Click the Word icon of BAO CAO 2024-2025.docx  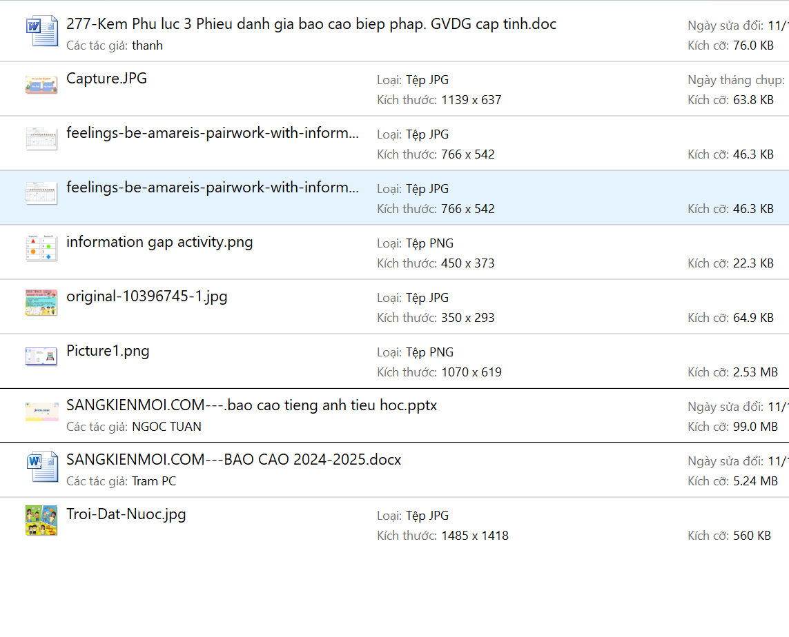point(41,467)
